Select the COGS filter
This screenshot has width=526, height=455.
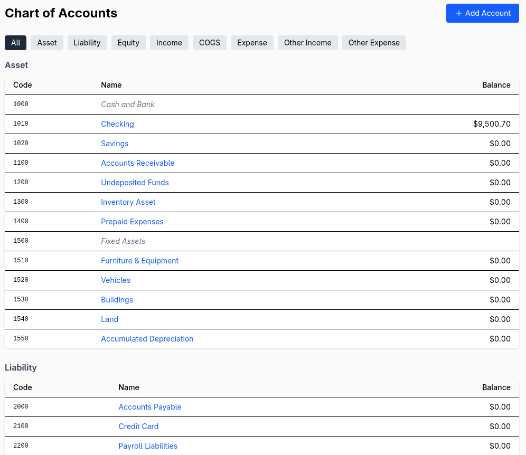point(209,43)
